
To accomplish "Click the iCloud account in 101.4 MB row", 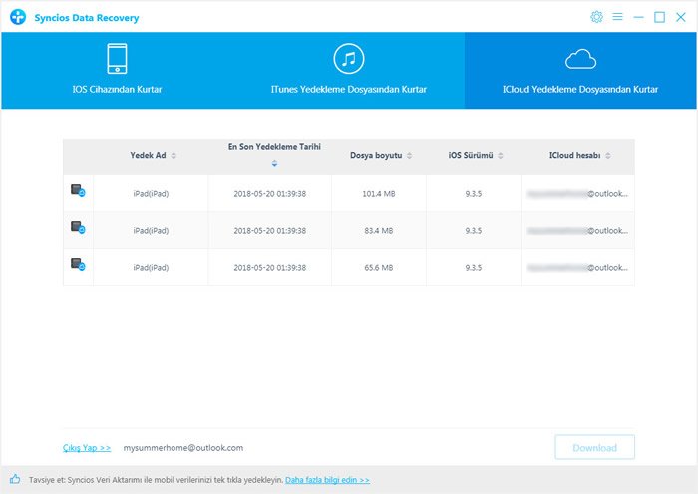I will point(577,194).
